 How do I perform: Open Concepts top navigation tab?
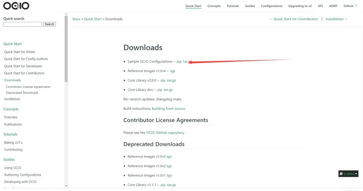(x=214, y=6)
